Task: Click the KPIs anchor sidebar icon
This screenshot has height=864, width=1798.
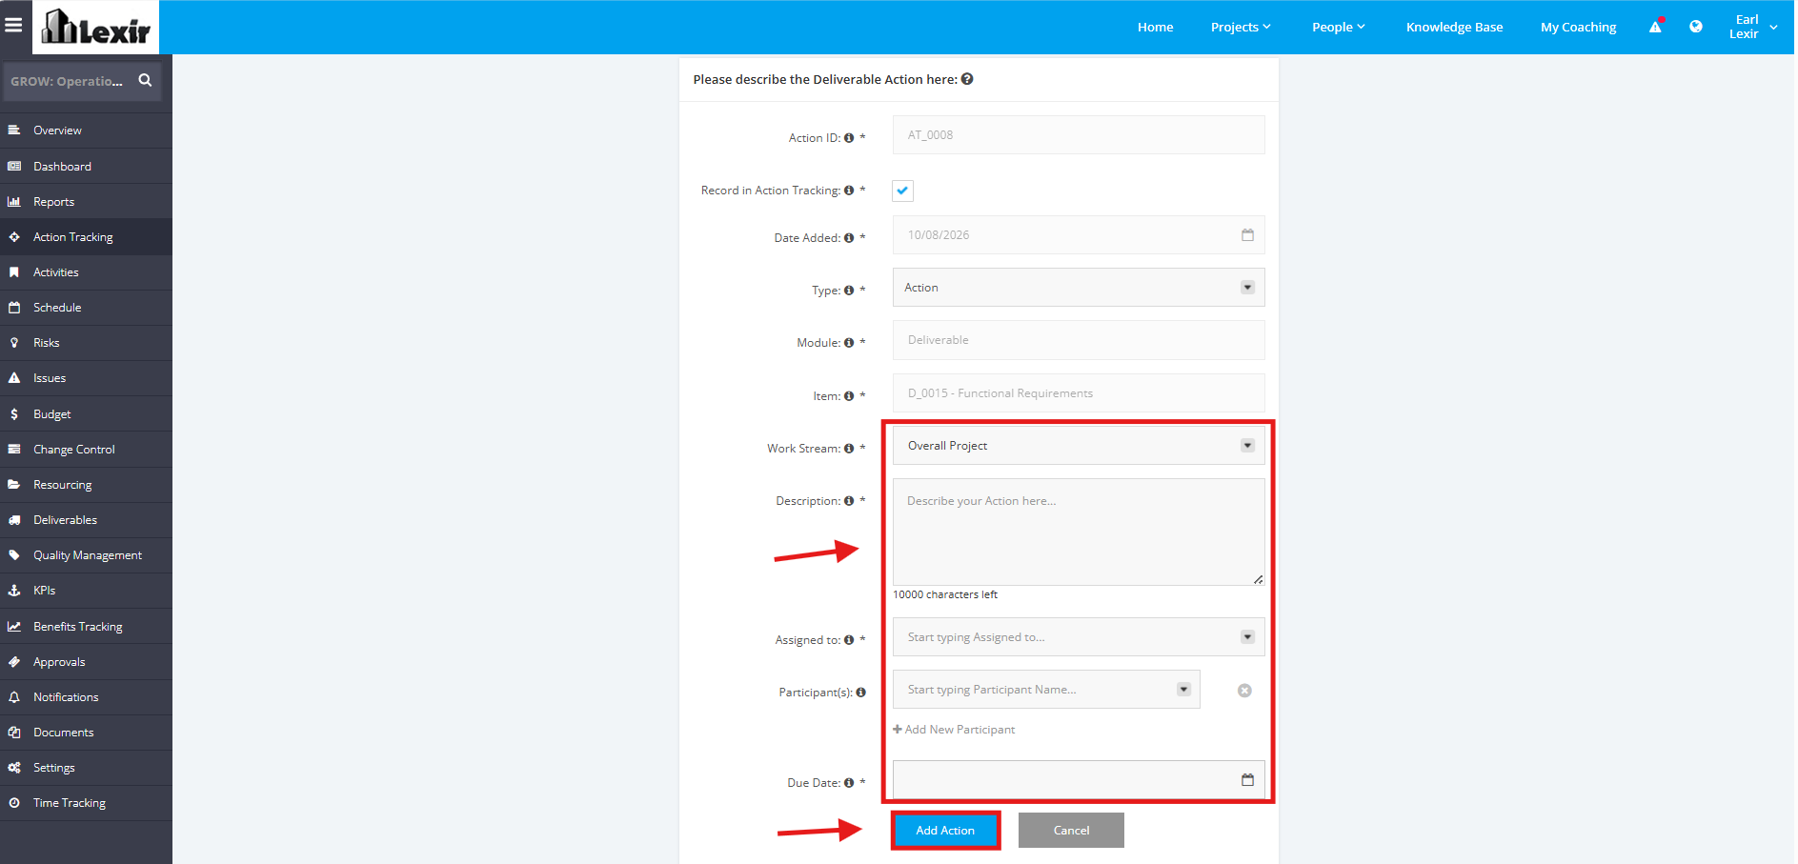Action: pos(14,591)
